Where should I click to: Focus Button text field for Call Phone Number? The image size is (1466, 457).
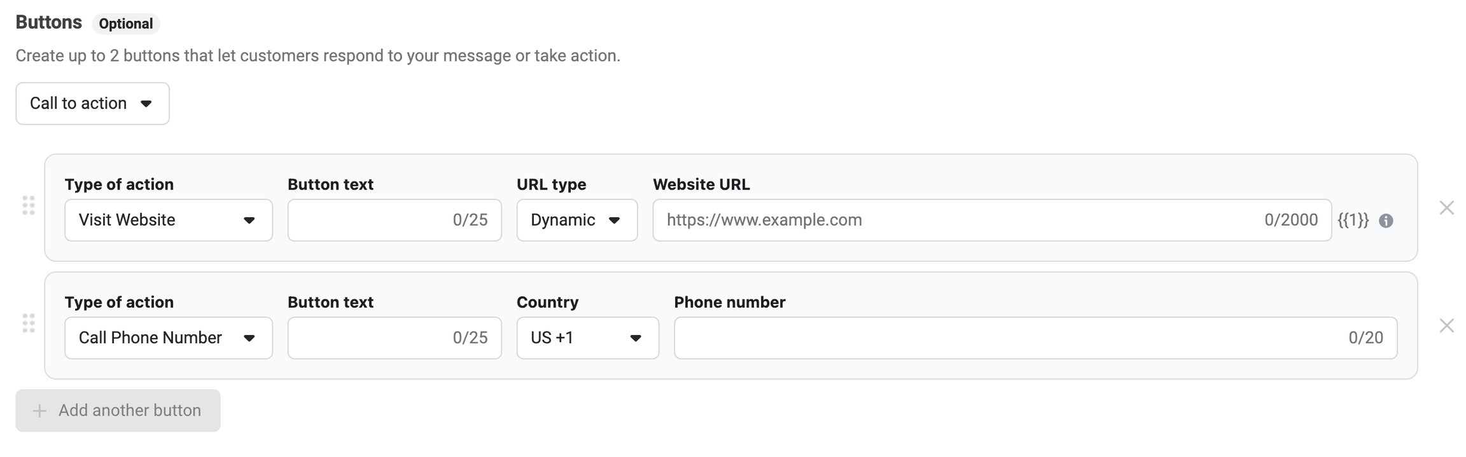[369, 338]
